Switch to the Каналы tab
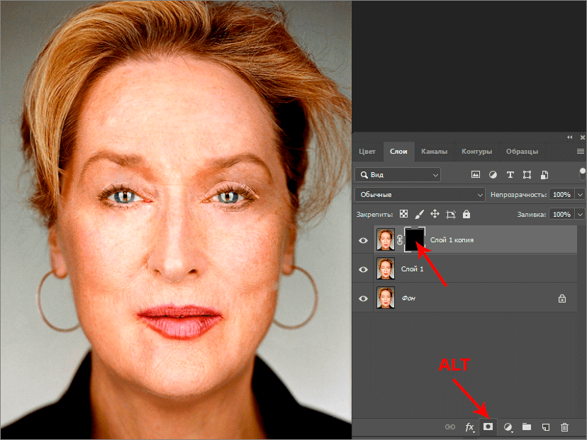Image resolution: width=587 pixels, height=440 pixels. click(434, 152)
